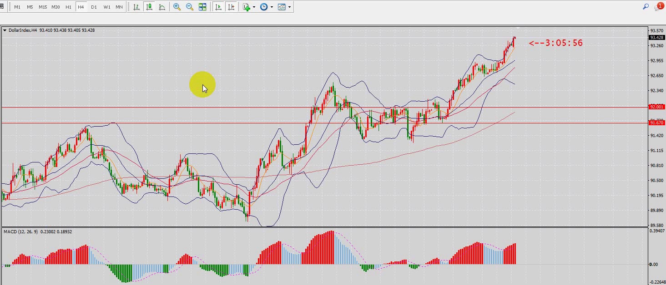Viewport: 666px width, 285px height.
Task: Select the candlestick chart display icon
Action: click(149, 7)
